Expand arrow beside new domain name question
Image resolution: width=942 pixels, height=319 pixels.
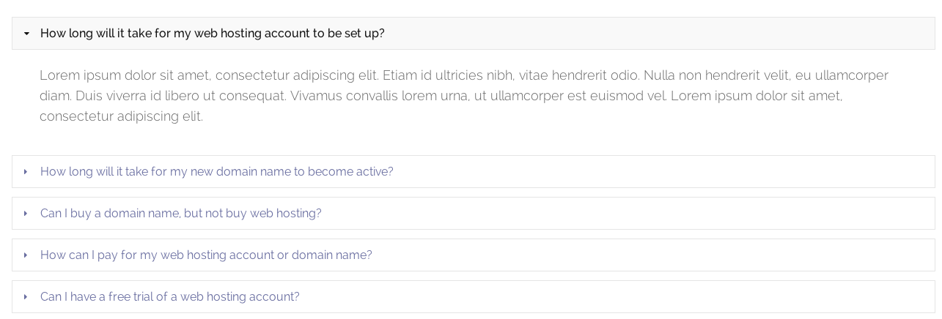tap(26, 172)
